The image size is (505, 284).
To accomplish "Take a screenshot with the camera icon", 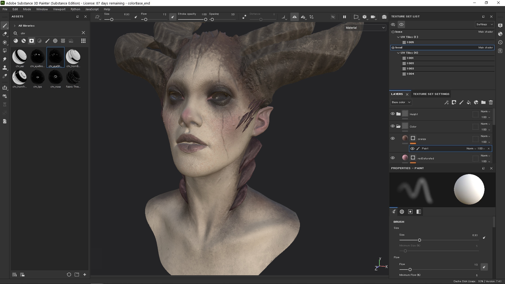I will pos(384,17).
